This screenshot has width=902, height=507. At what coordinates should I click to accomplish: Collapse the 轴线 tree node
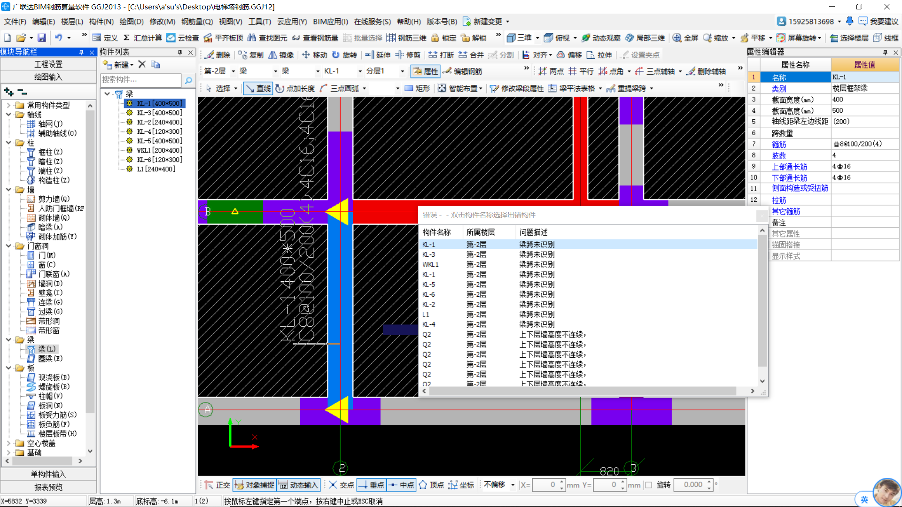point(8,115)
